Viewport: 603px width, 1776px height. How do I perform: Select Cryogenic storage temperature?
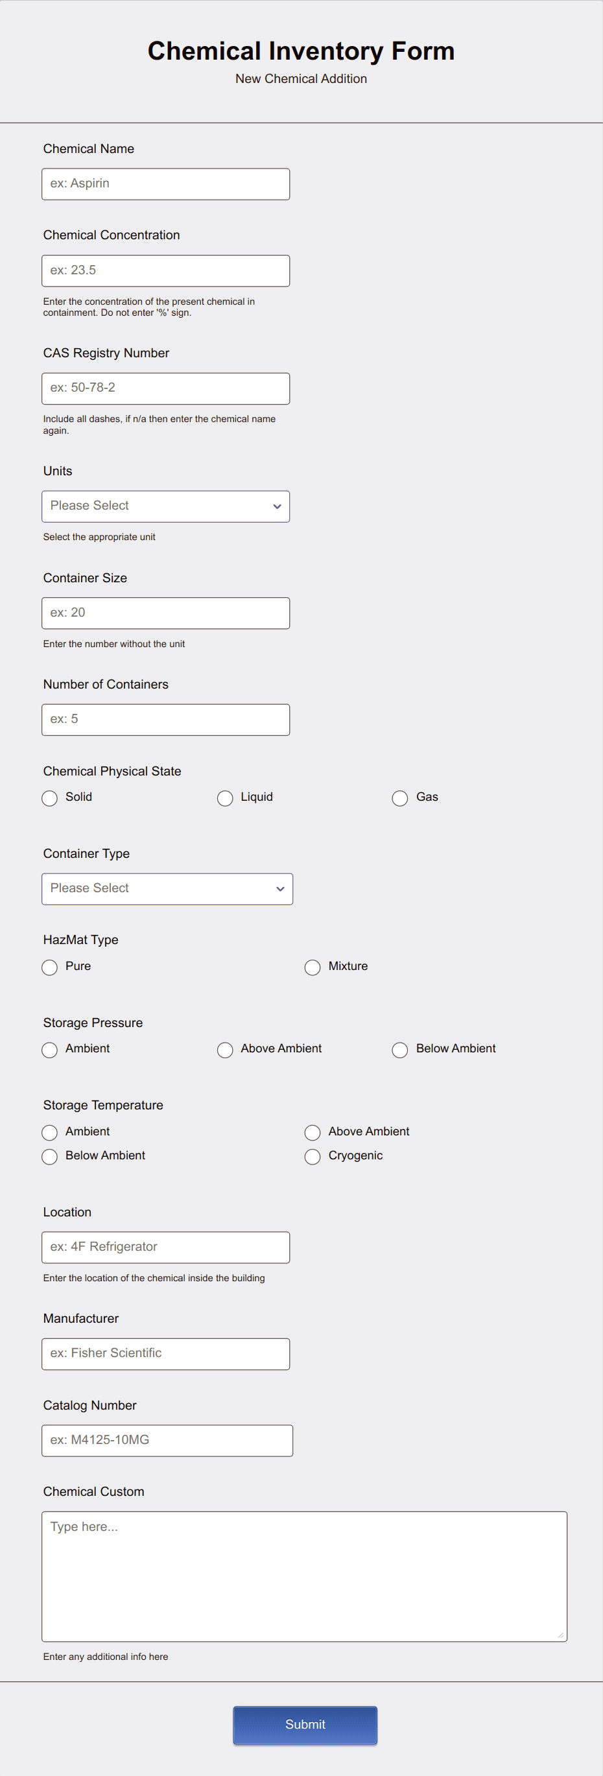tap(312, 1156)
